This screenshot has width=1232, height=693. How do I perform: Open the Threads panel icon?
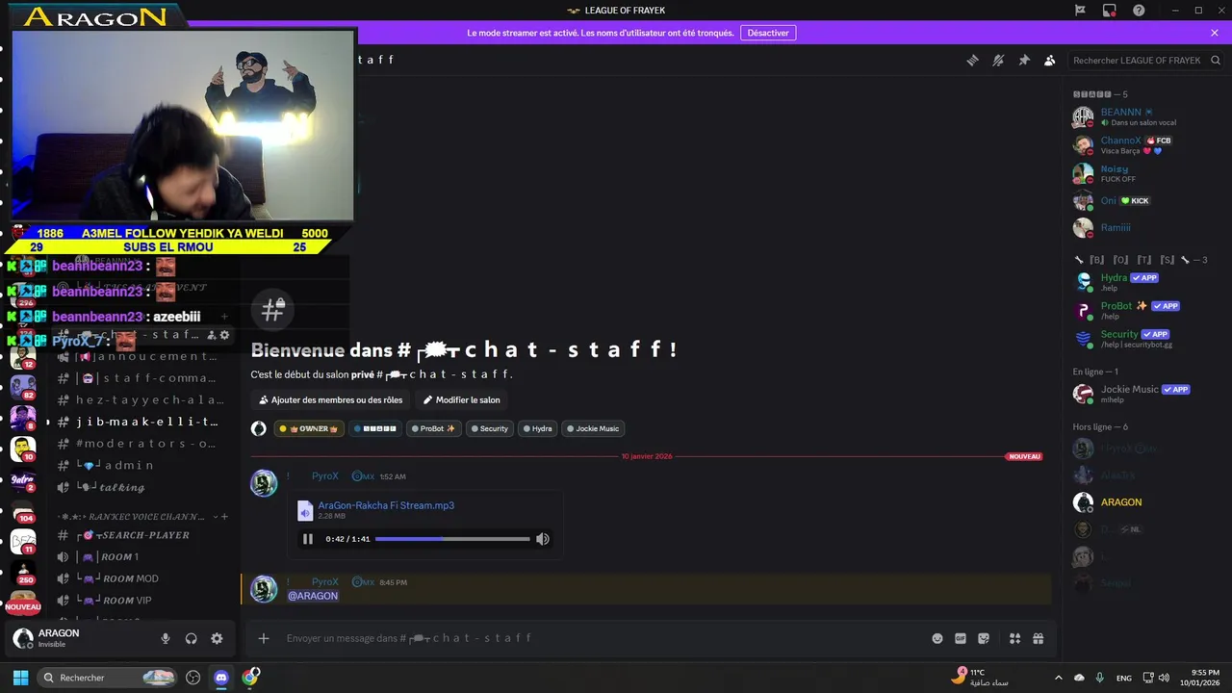point(972,60)
